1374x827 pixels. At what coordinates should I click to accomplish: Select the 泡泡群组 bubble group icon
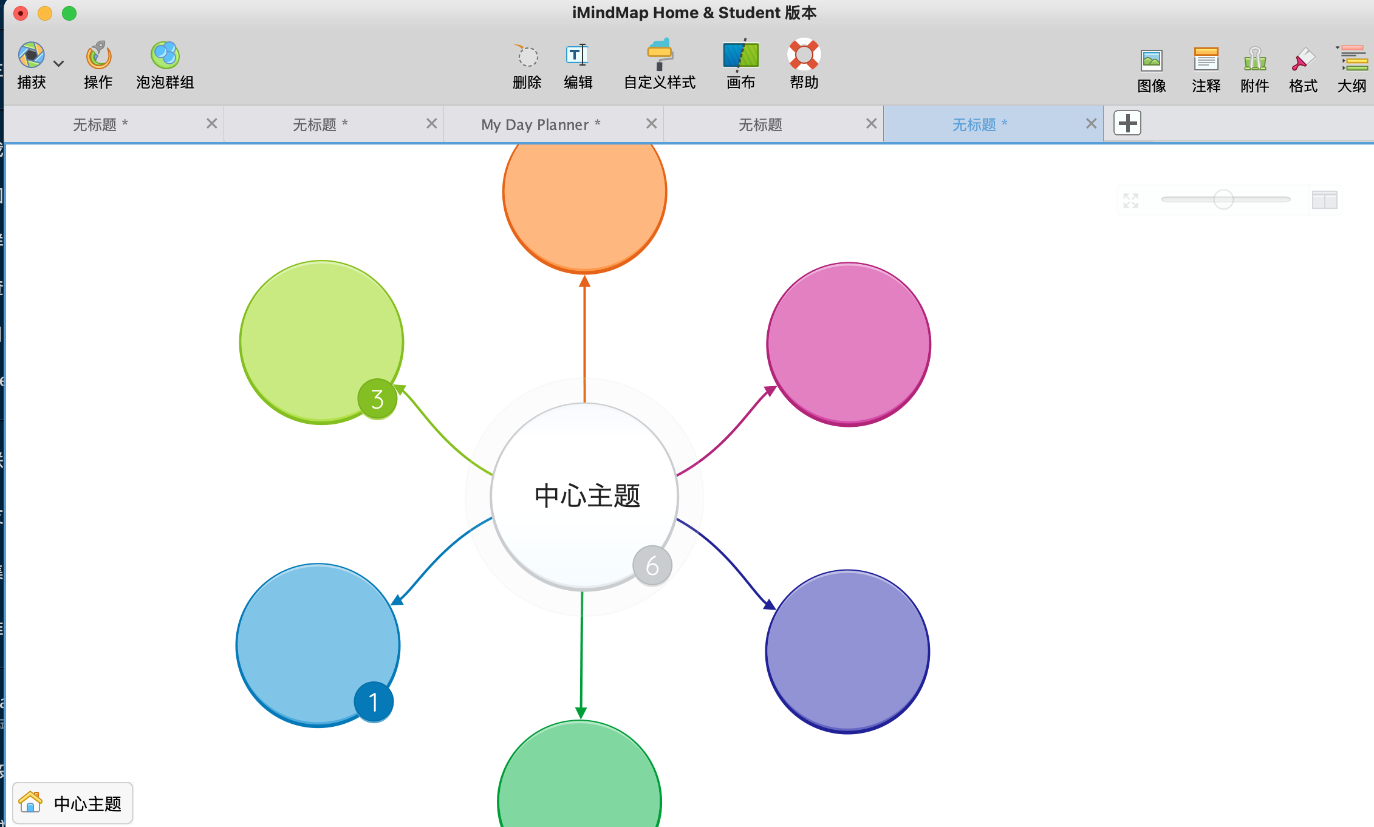pyautogui.click(x=165, y=55)
